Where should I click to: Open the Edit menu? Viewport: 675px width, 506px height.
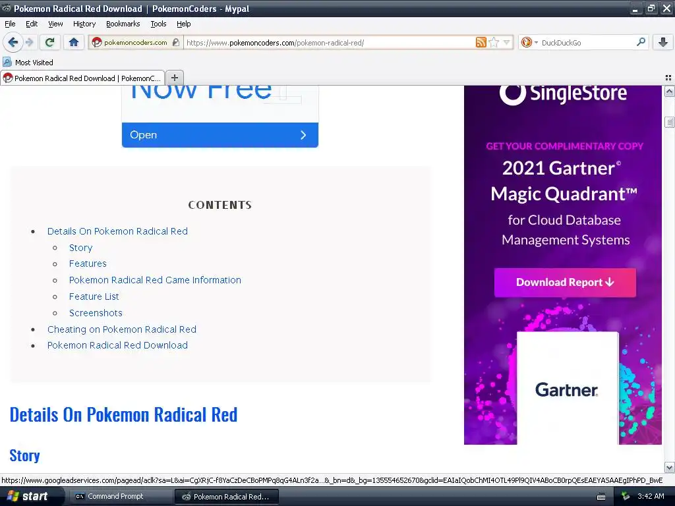pos(32,24)
